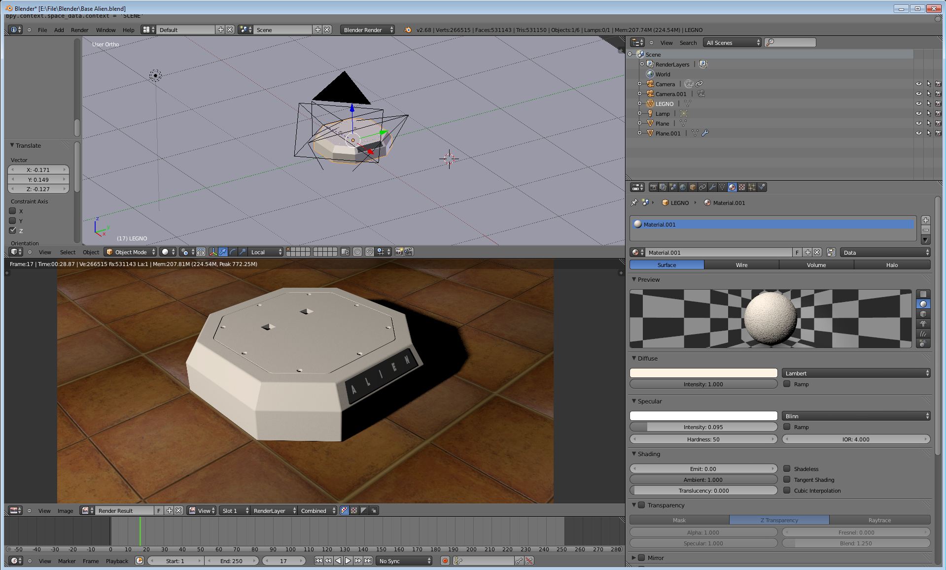Enable Tangent Shading checkbox
This screenshot has height=570, width=946.
787,479
